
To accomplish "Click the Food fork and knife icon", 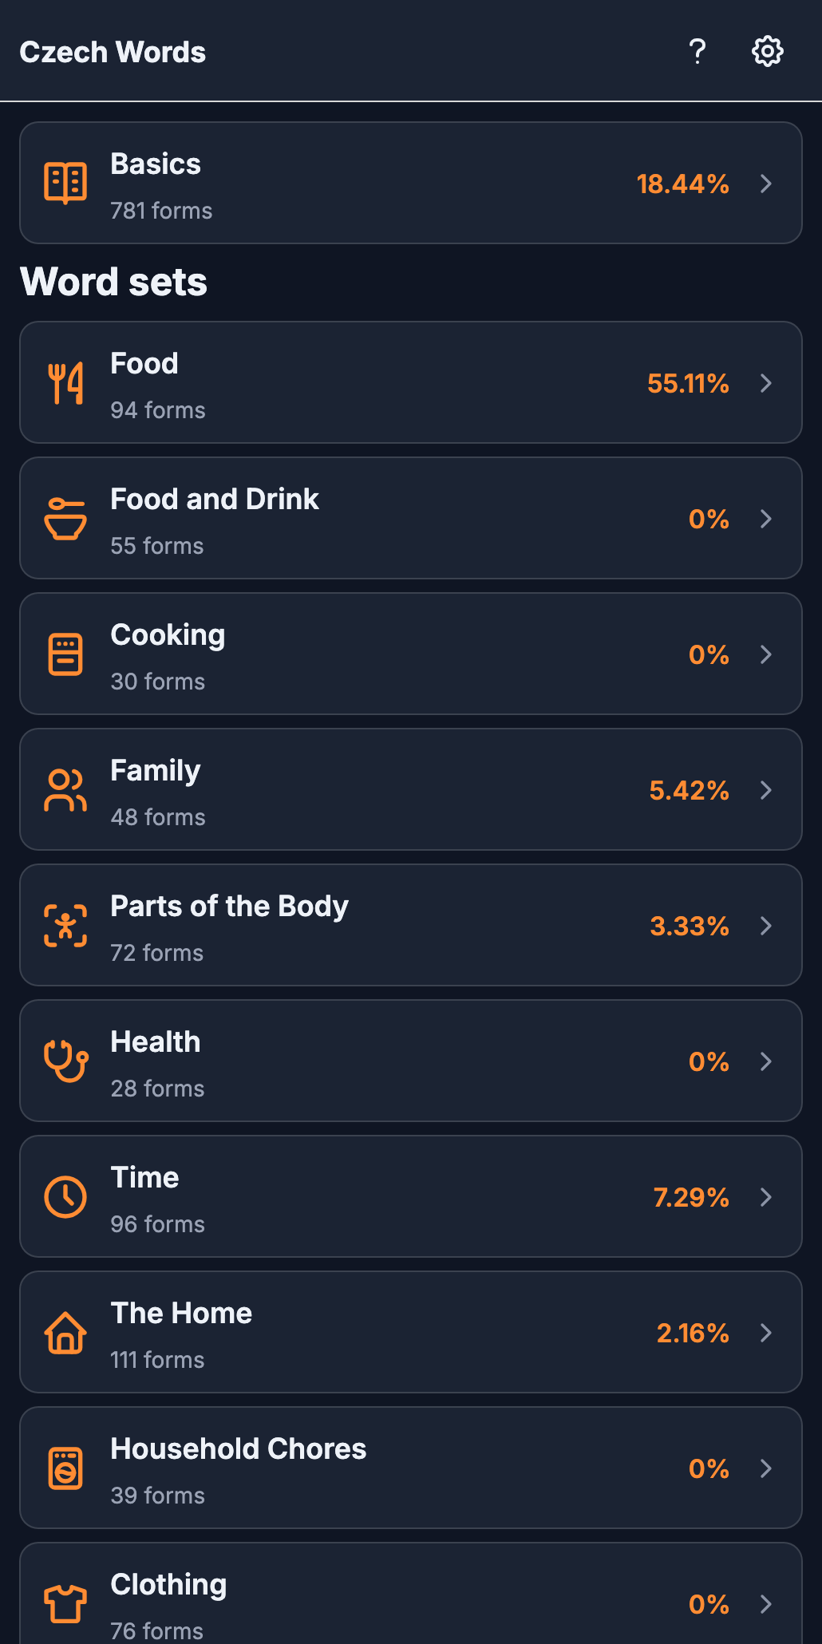I will tap(65, 383).
